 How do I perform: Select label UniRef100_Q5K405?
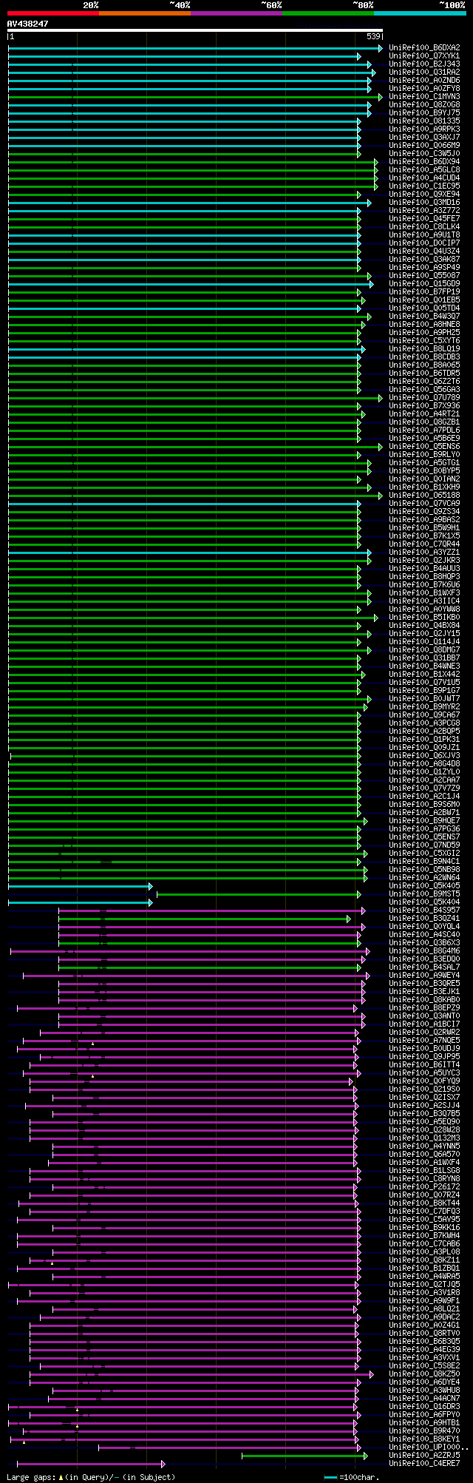424,886
